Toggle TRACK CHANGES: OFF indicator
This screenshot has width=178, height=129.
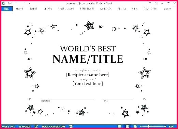[x=54, y=126]
